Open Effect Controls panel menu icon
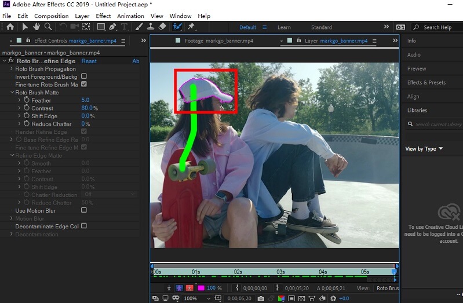Screen dimensions: 463x303 (123, 41)
